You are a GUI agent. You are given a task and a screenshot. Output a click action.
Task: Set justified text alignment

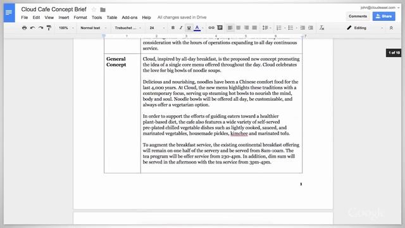[254, 28]
